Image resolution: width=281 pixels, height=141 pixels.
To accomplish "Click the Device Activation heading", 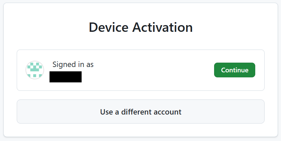I will point(140,27).
